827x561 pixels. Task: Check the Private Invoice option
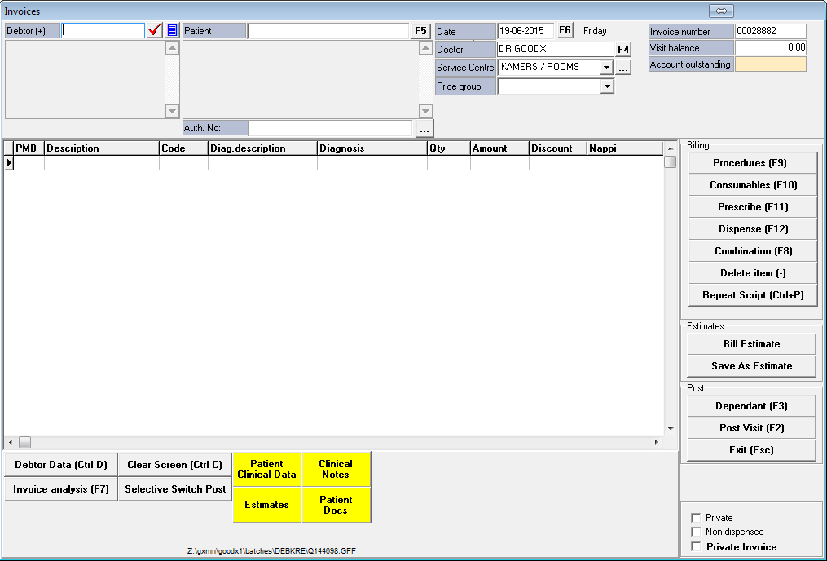[x=696, y=546]
